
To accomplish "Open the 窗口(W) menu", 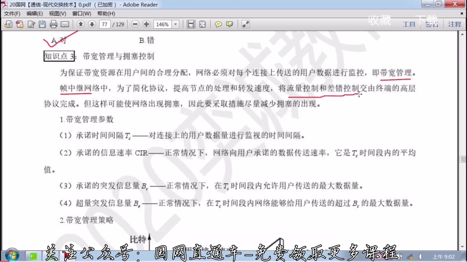I will click(81, 13).
